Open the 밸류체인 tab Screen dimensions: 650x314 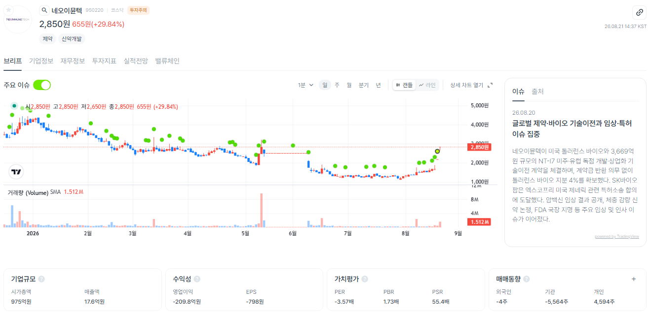pyautogui.click(x=167, y=61)
